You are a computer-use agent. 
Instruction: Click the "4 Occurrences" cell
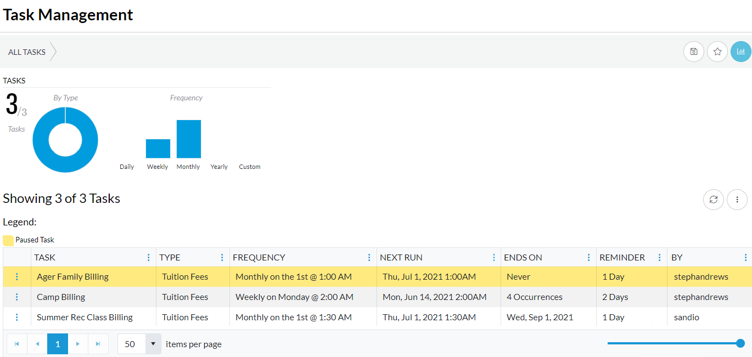coord(548,297)
